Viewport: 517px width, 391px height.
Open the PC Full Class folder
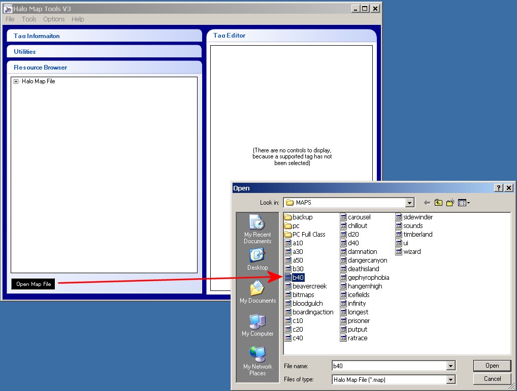(x=308, y=234)
